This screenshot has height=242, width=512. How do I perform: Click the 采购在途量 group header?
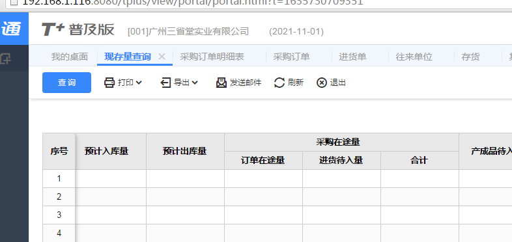[x=341, y=142]
